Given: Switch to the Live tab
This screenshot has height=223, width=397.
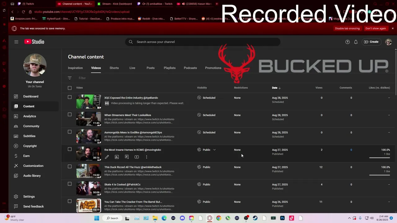Looking at the screenshot, I should coord(132,68).
